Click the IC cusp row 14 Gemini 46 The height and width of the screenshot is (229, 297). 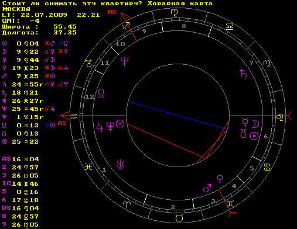pyautogui.click(x=21, y=183)
